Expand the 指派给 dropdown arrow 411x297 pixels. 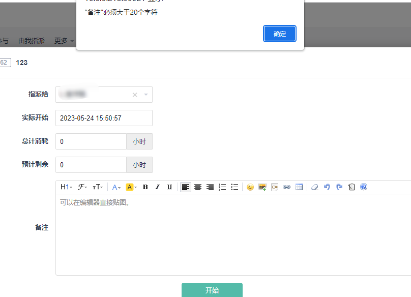[146, 95]
